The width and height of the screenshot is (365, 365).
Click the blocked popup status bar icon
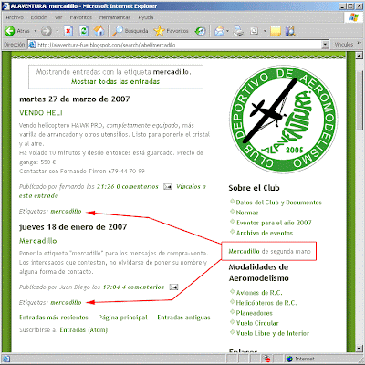tap(267, 359)
